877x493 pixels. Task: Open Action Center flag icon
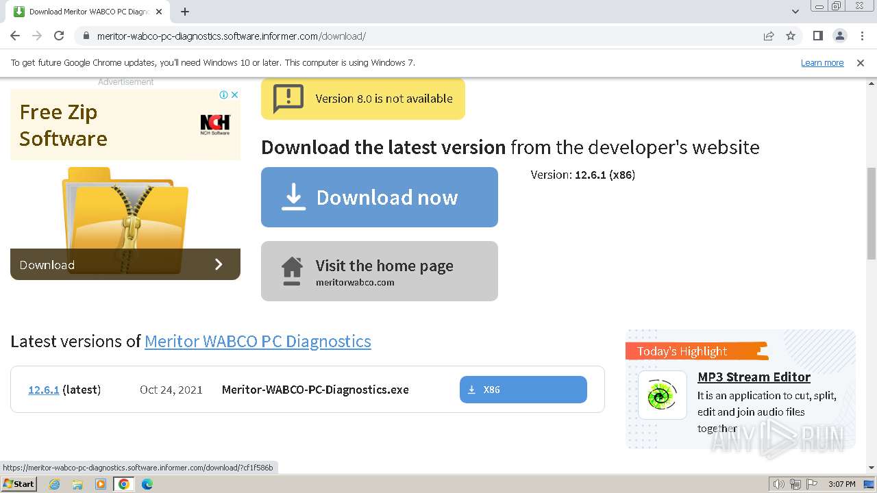811,484
